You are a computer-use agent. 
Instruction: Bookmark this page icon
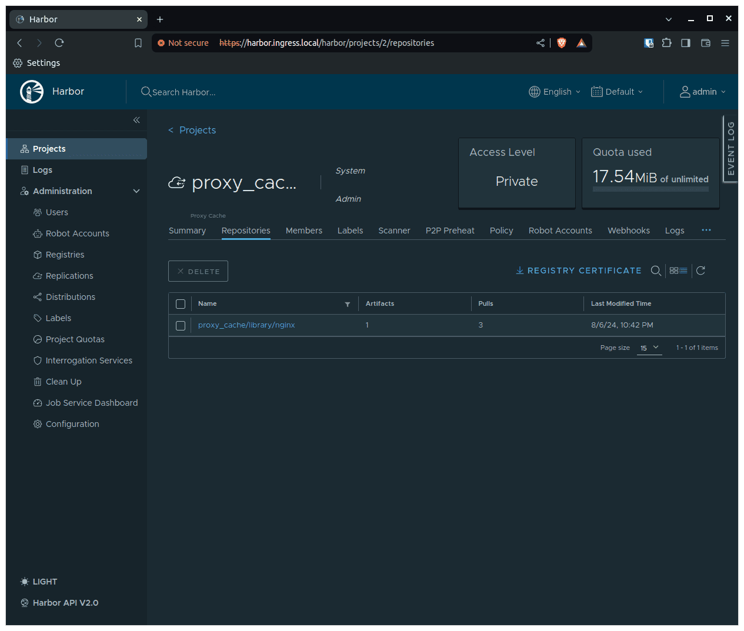138,43
